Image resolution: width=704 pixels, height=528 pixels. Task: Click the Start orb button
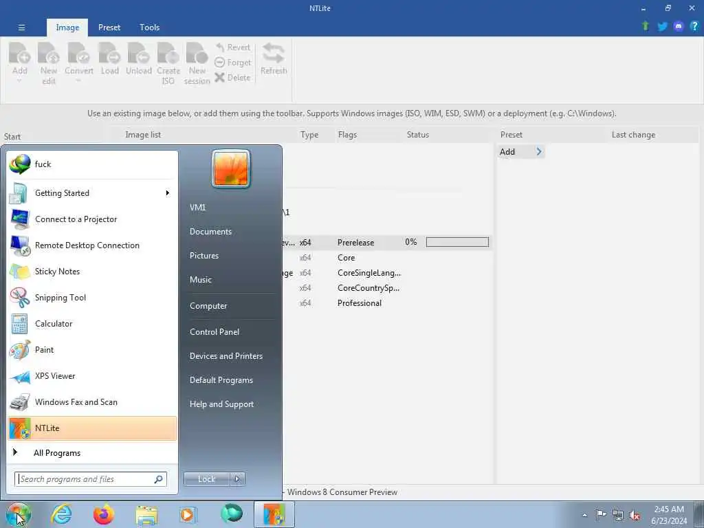(18, 514)
